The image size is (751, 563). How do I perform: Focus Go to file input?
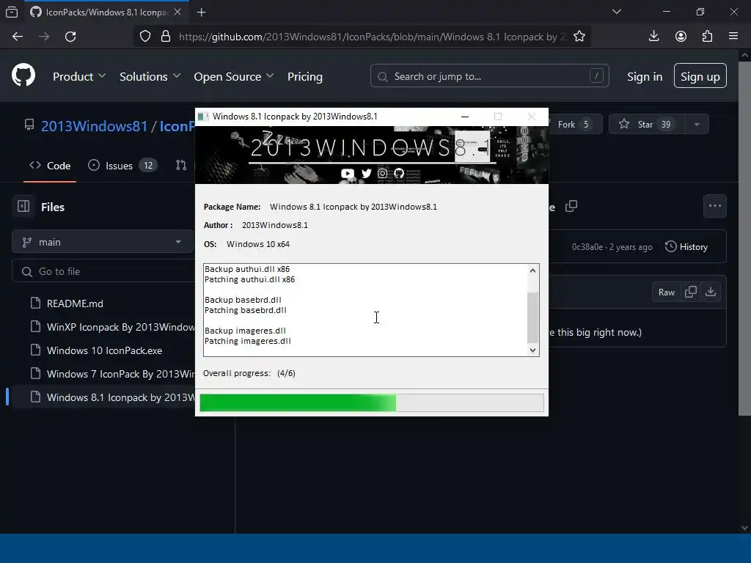pos(103,271)
